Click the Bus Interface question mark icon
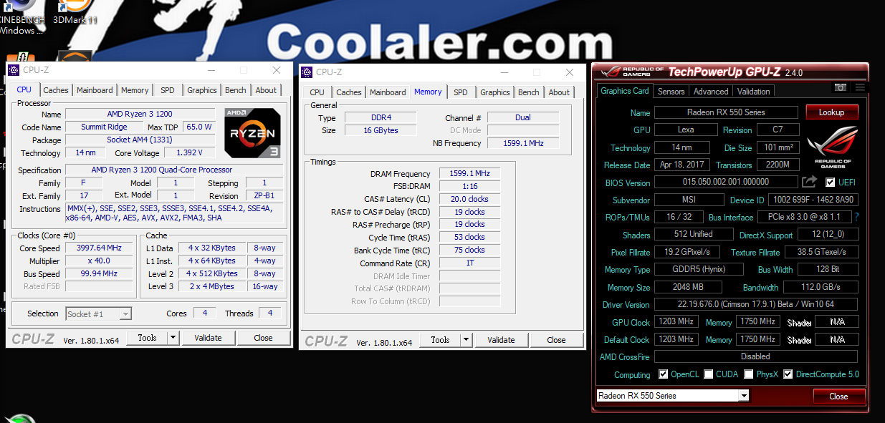Viewport: 885px width, 423px height. [856, 217]
